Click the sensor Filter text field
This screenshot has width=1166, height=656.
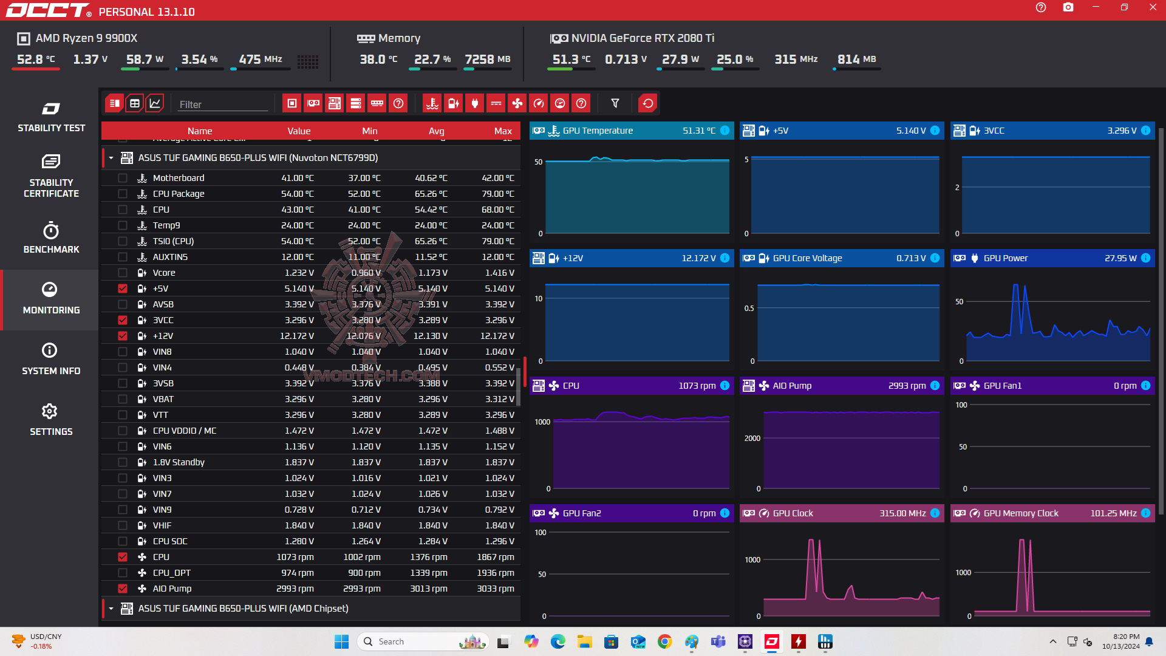(222, 104)
